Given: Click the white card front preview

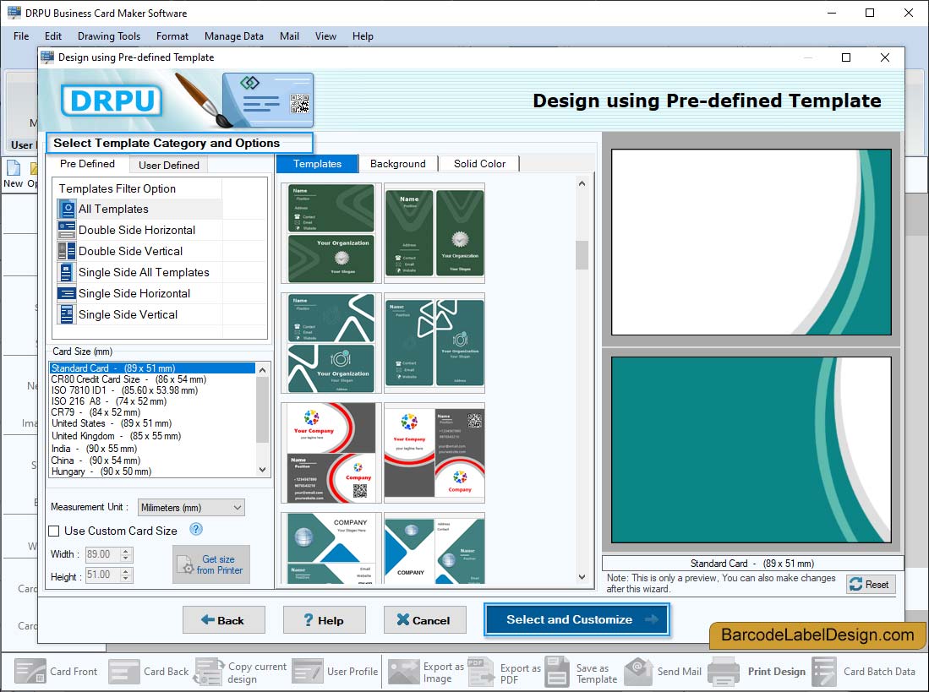Looking at the screenshot, I should click(x=751, y=242).
